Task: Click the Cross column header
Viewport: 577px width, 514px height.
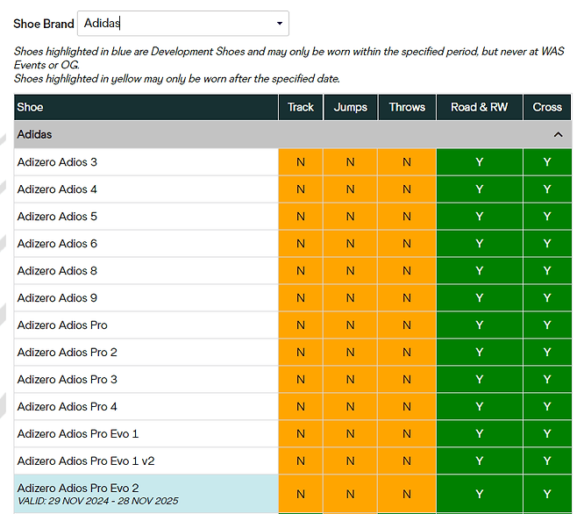Action: point(547,107)
